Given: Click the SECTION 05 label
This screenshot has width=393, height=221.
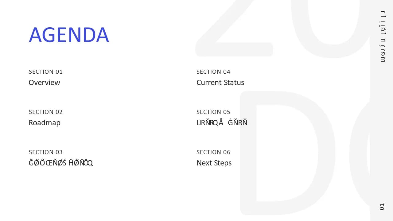Looking at the screenshot, I should [x=213, y=112].
